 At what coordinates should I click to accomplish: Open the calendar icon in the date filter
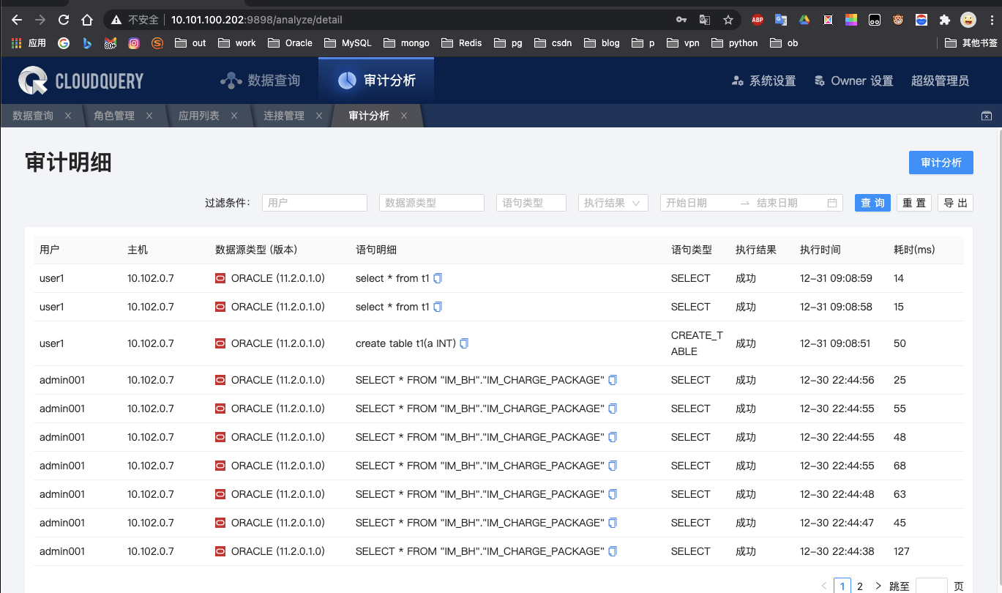coord(831,203)
